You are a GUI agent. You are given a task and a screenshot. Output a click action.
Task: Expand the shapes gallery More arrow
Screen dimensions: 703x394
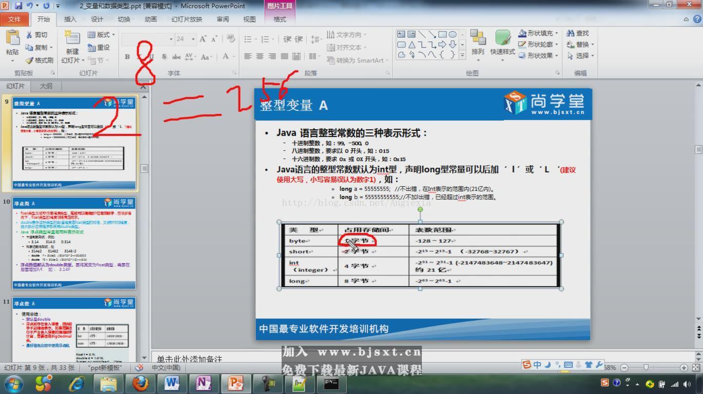coord(462,55)
